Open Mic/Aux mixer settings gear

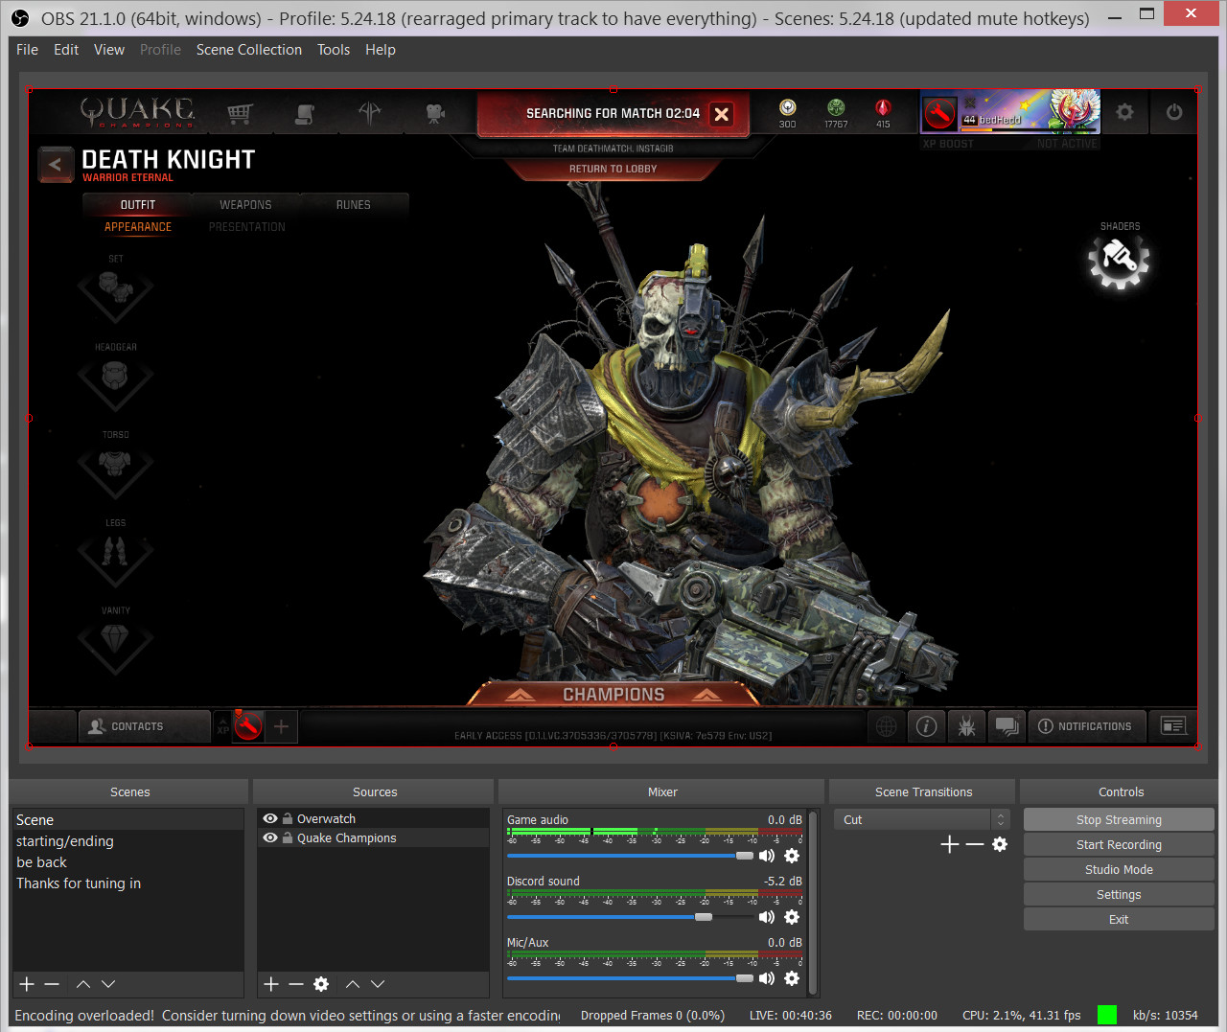click(x=792, y=978)
